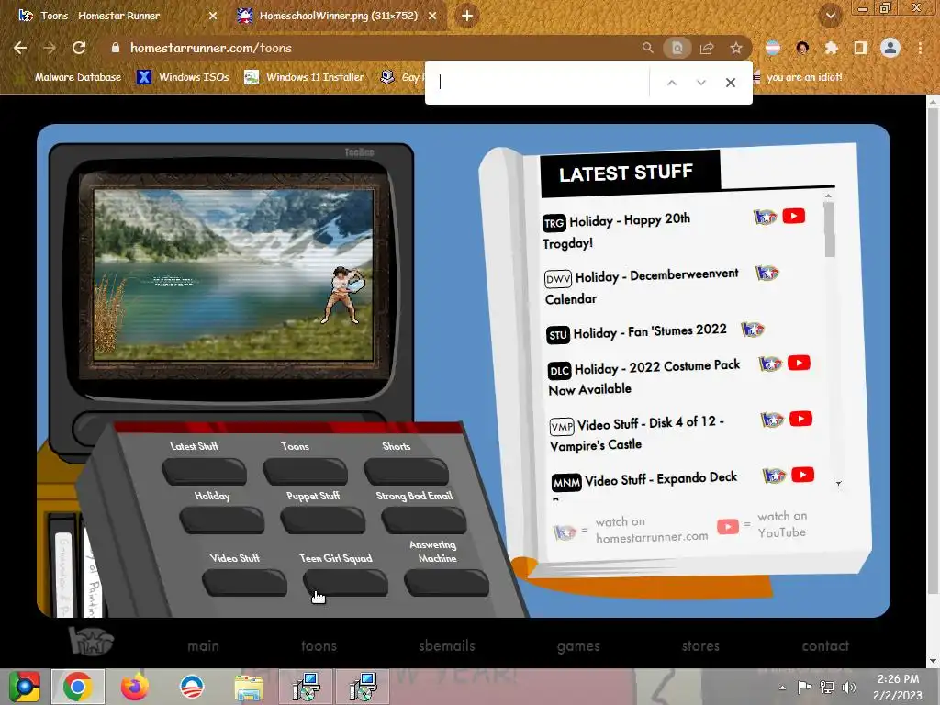Jump to previous find result arrow
This screenshot has width=940, height=705.
(x=672, y=83)
